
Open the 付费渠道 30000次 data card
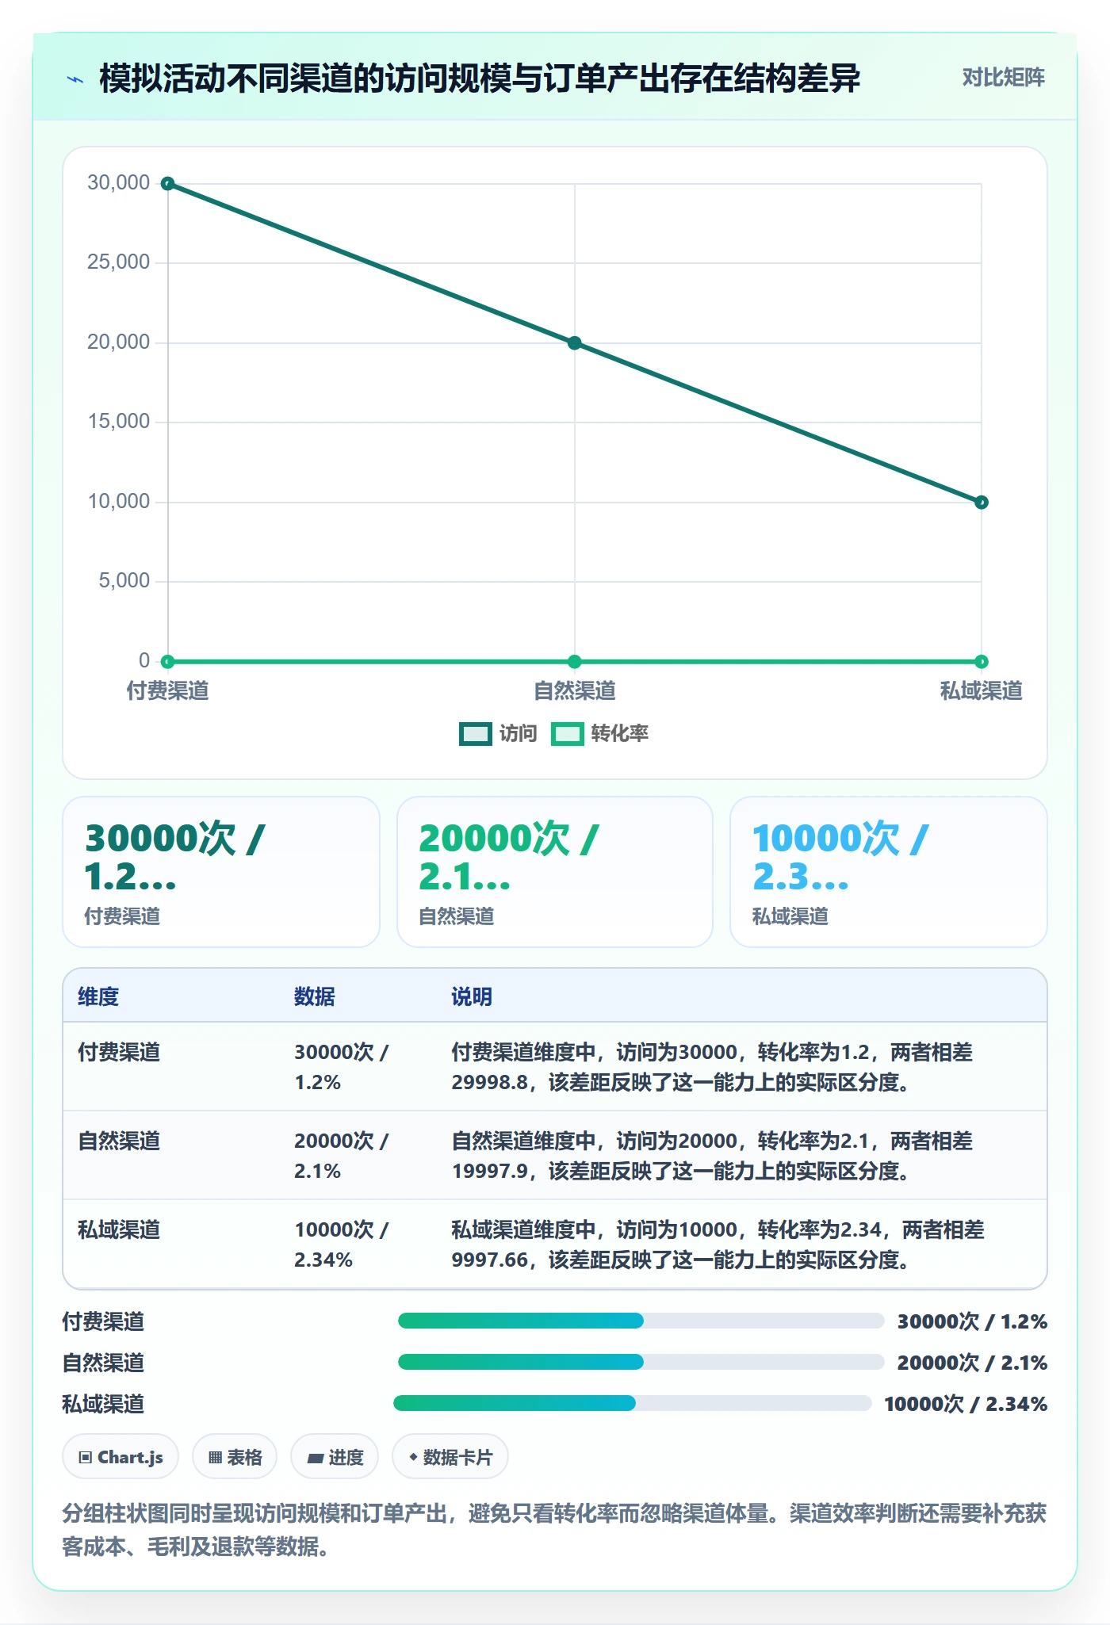(221, 872)
